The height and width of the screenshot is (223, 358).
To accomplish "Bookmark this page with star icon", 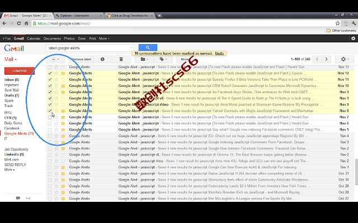I will tap(337, 23).
